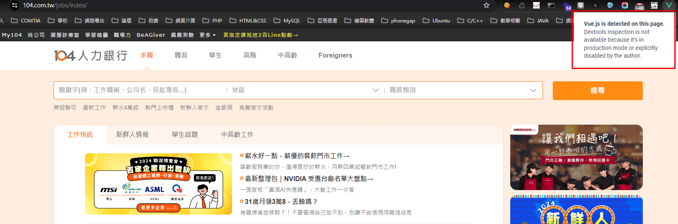Go to 104人力銀行 home via the logo
Image resolution: width=678 pixels, height=224 pixels.
90,56
